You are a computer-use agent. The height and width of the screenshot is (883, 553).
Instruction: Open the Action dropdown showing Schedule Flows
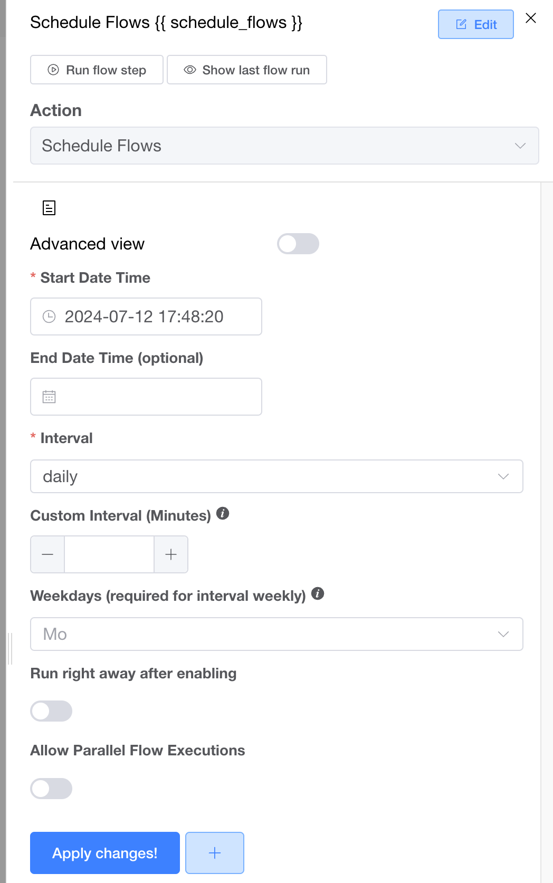[284, 146]
